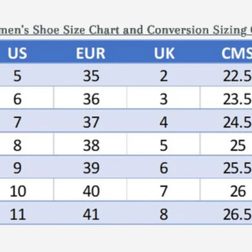
Task: Select the EUR column header
Action: point(91,53)
